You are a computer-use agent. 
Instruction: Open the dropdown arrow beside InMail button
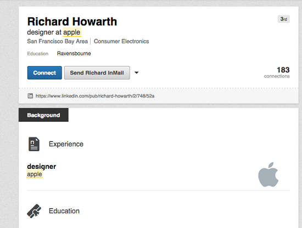tap(136, 73)
